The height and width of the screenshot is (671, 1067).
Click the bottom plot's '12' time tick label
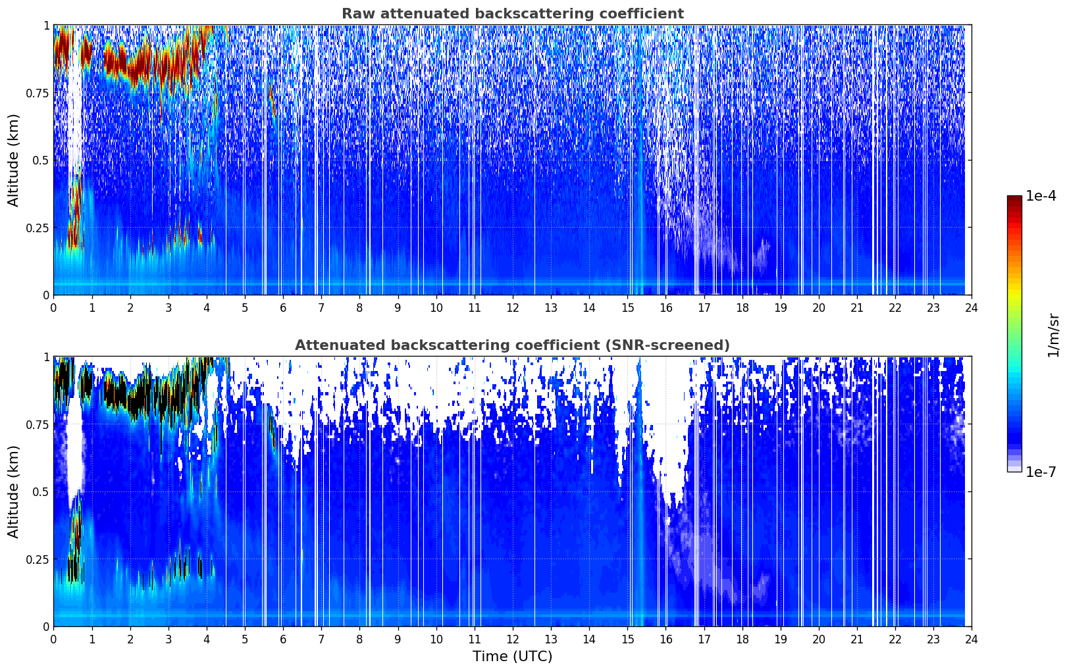point(512,639)
